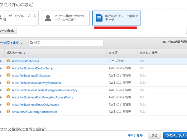
Task: Click the box icon beside AlexaForBusinessDeviceSetup
Action: click(x=8, y=68)
